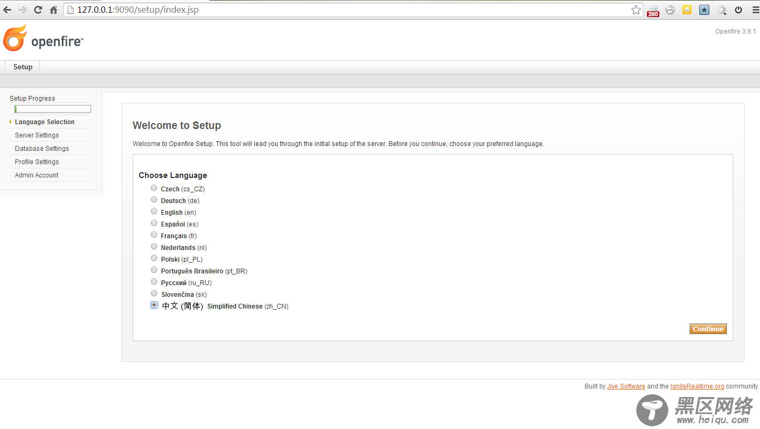Screen dimensions: 760x429
Task: Open the grey circle extension dropdown
Action: [722, 10]
